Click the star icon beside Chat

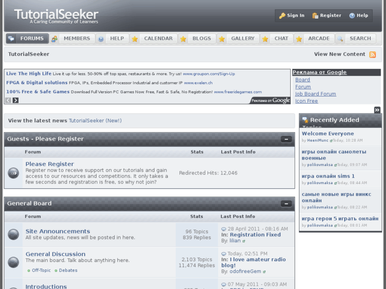click(x=265, y=39)
